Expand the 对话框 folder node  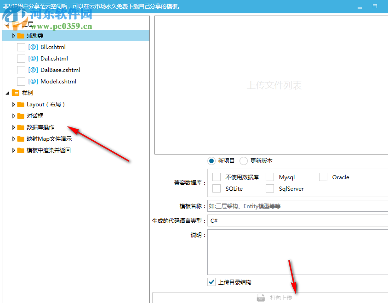[x=14, y=116]
